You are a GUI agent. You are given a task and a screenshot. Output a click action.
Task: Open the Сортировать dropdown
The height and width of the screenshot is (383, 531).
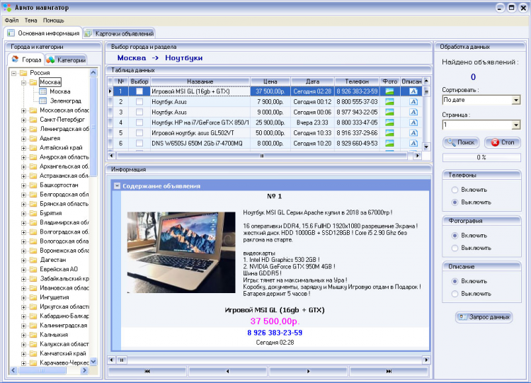pos(515,101)
